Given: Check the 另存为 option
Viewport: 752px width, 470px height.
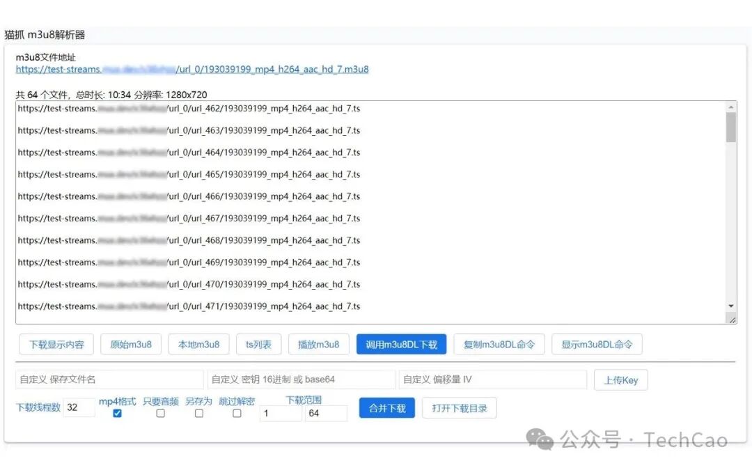Looking at the screenshot, I should pyautogui.click(x=199, y=414).
